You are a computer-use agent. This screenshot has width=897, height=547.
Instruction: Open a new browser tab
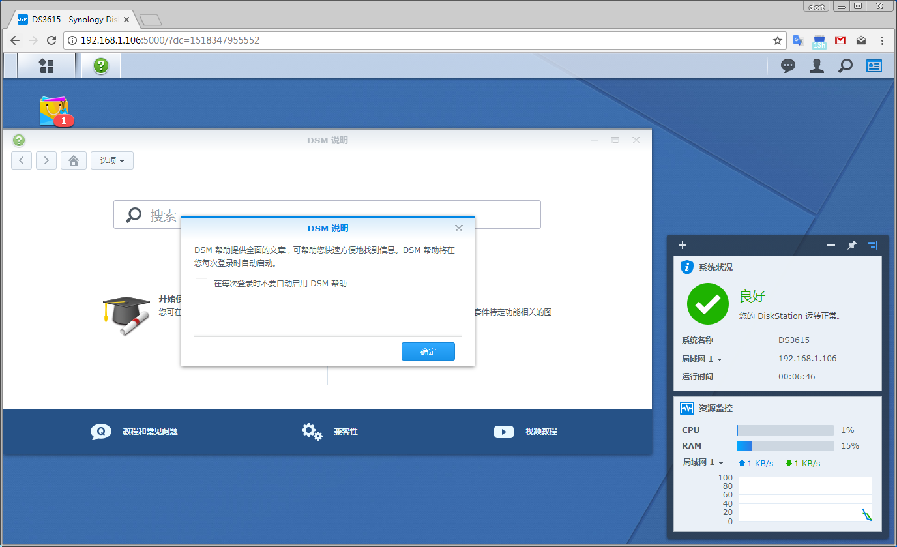151,20
